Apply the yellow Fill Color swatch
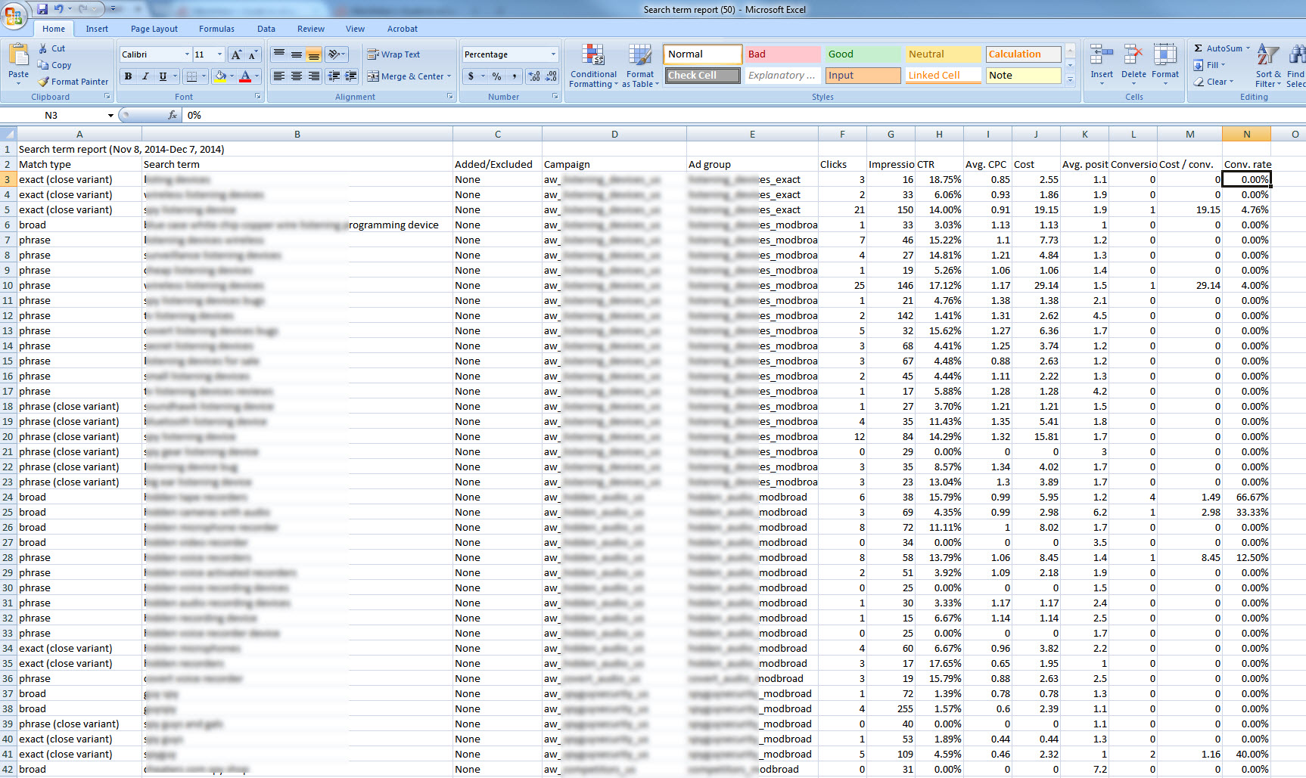The image size is (1306, 778). pos(220,76)
